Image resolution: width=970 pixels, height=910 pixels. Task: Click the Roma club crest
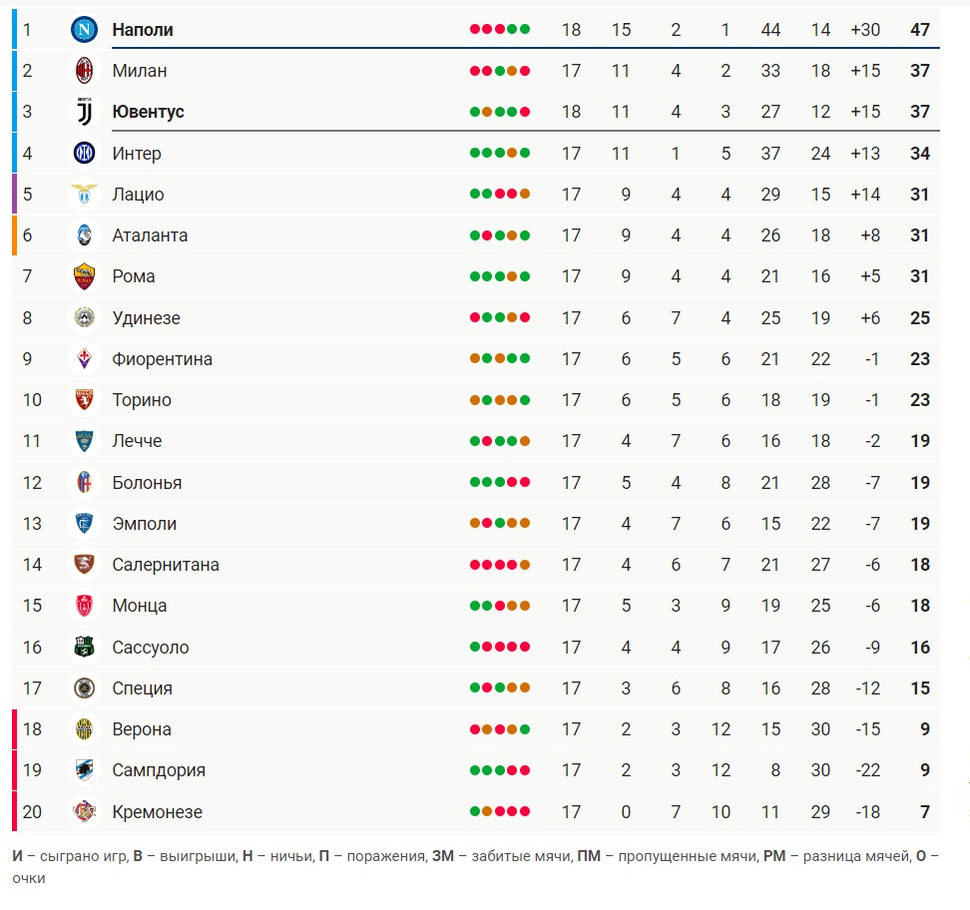point(84,276)
